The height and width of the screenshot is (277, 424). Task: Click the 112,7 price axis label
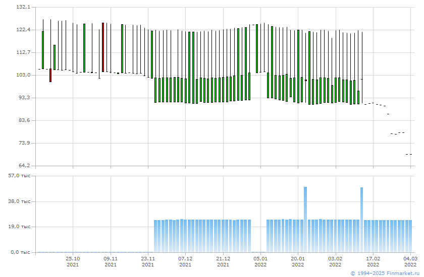point(23,52)
